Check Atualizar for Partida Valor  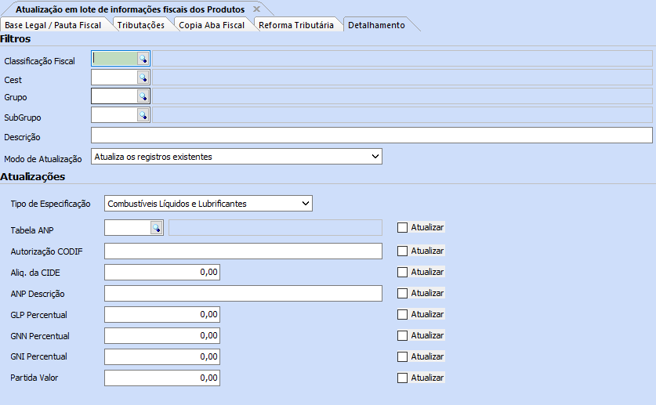pyautogui.click(x=403, y=378)
